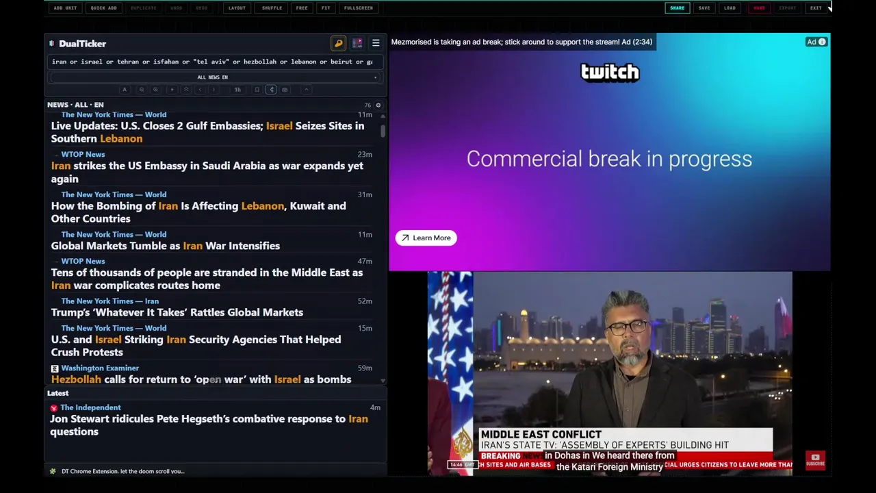Select the FREE layout mode
The height and width of the screenshot is (493, 876).
302,8
